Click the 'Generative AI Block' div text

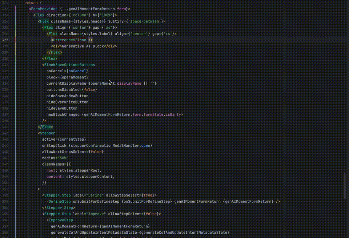[83, 46]
